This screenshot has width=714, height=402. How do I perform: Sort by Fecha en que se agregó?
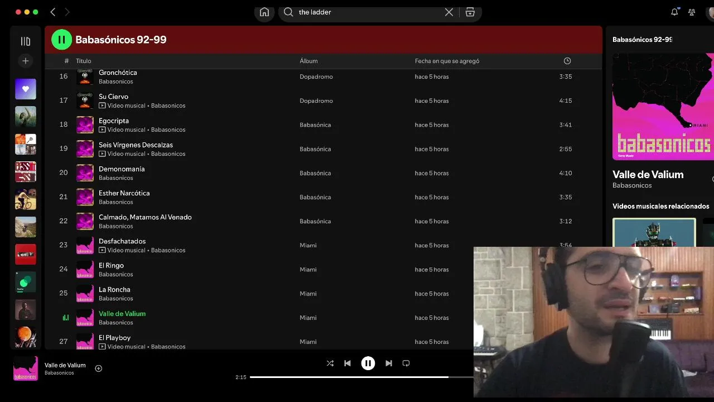coord(447,61)
